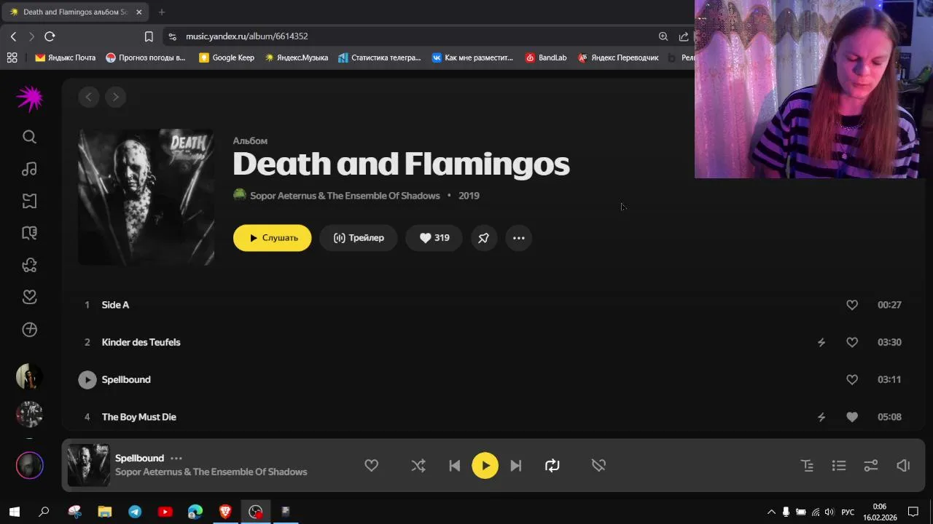
Task: Like the track Kinder des Teufels
Action: tap(851, 342)
